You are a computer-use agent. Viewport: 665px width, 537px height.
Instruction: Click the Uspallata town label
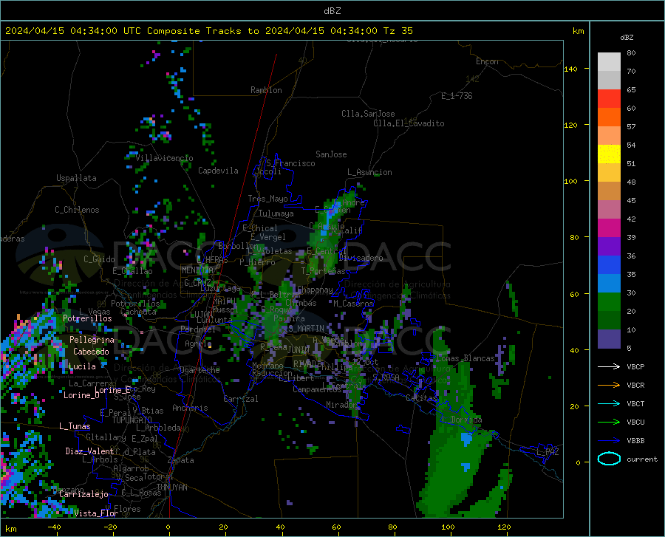[76, 178]
